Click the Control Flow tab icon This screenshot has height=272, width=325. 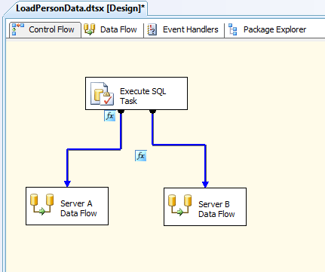(x=18, y=29)
